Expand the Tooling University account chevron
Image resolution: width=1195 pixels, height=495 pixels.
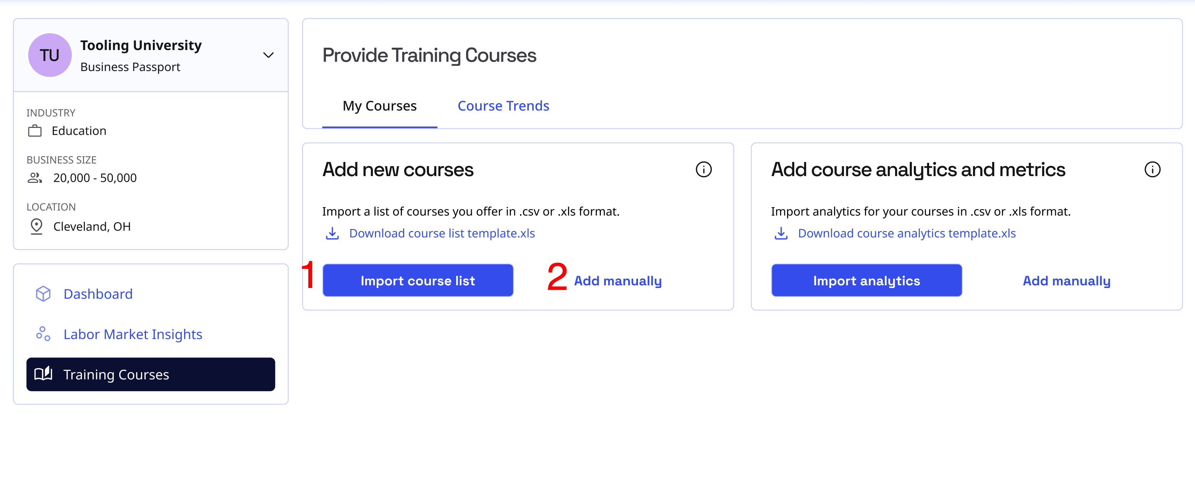(x=268, y=55)
